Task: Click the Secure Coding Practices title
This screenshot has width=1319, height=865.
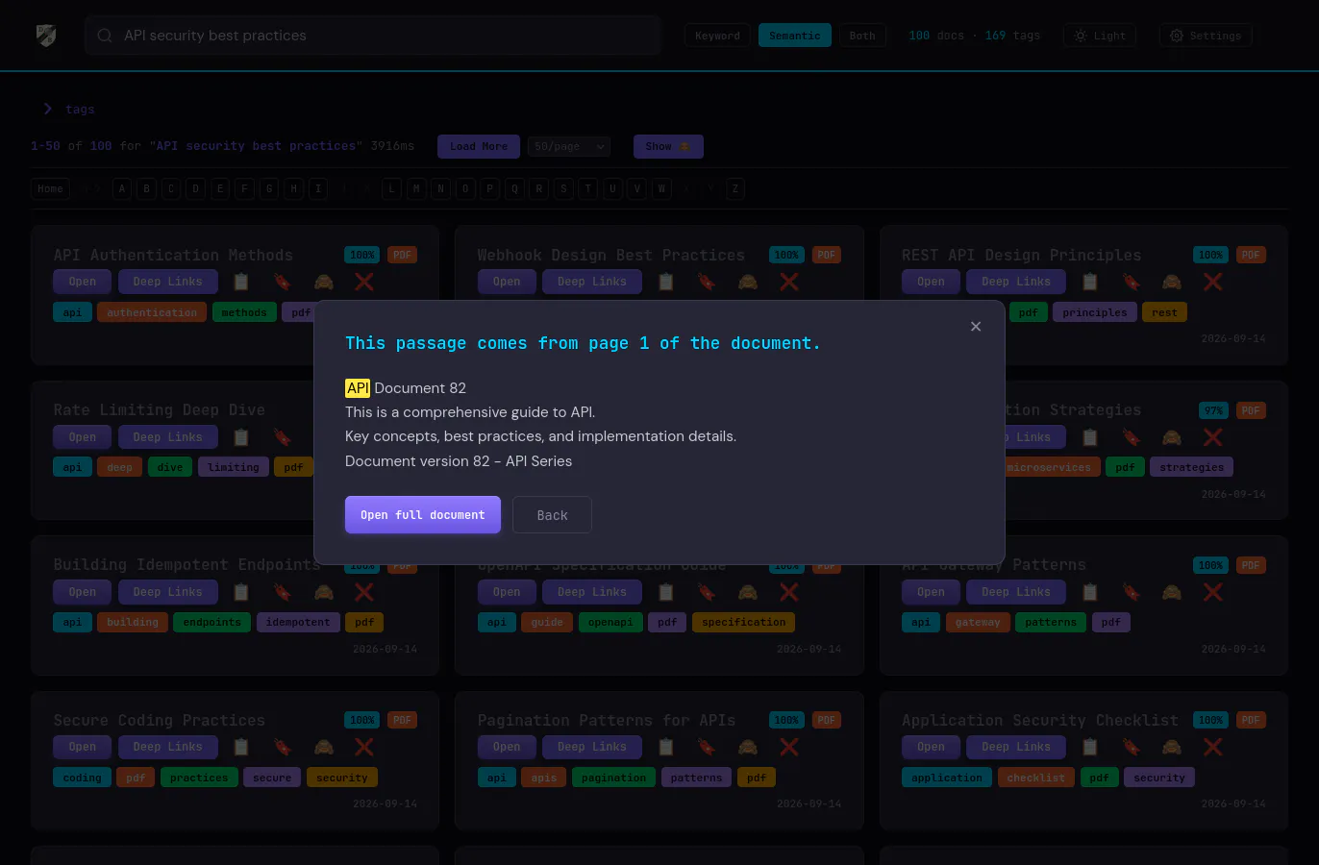Action: 160,720
